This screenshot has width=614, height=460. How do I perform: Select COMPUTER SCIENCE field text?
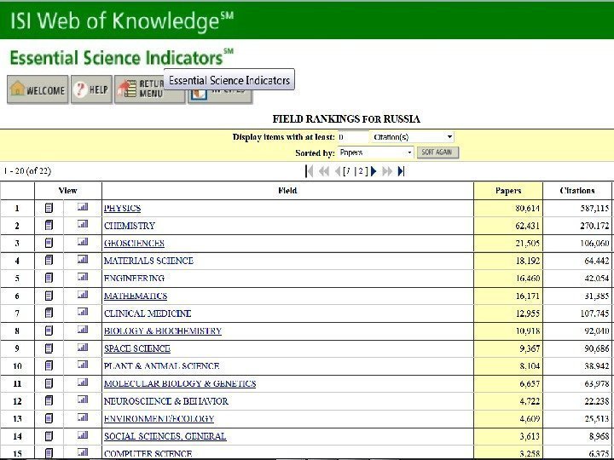pos(148,454)
